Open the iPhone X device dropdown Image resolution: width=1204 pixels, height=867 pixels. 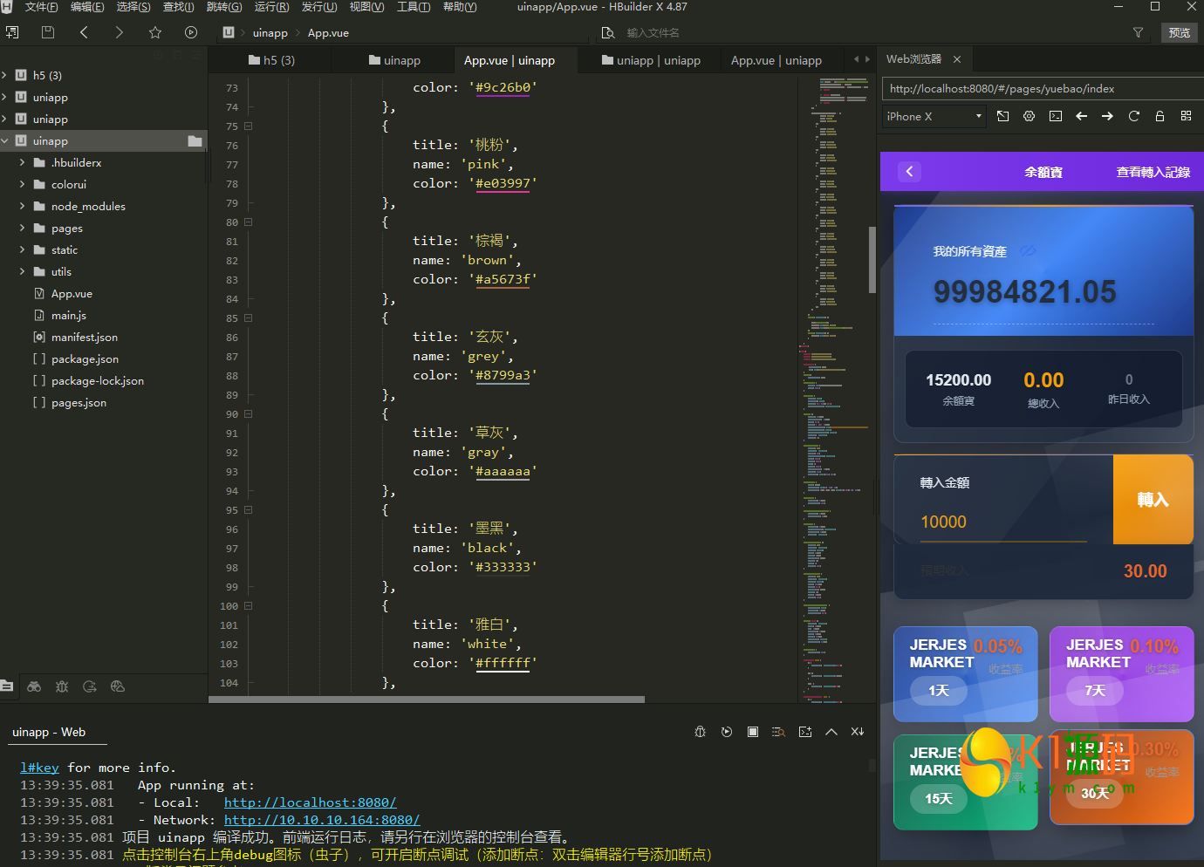[x=934, y=116]
